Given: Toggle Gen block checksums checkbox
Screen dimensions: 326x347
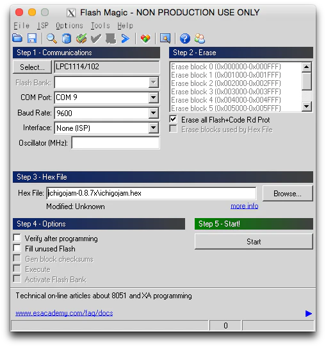Looking at the screenshot, I should click(x=17, y=258).
